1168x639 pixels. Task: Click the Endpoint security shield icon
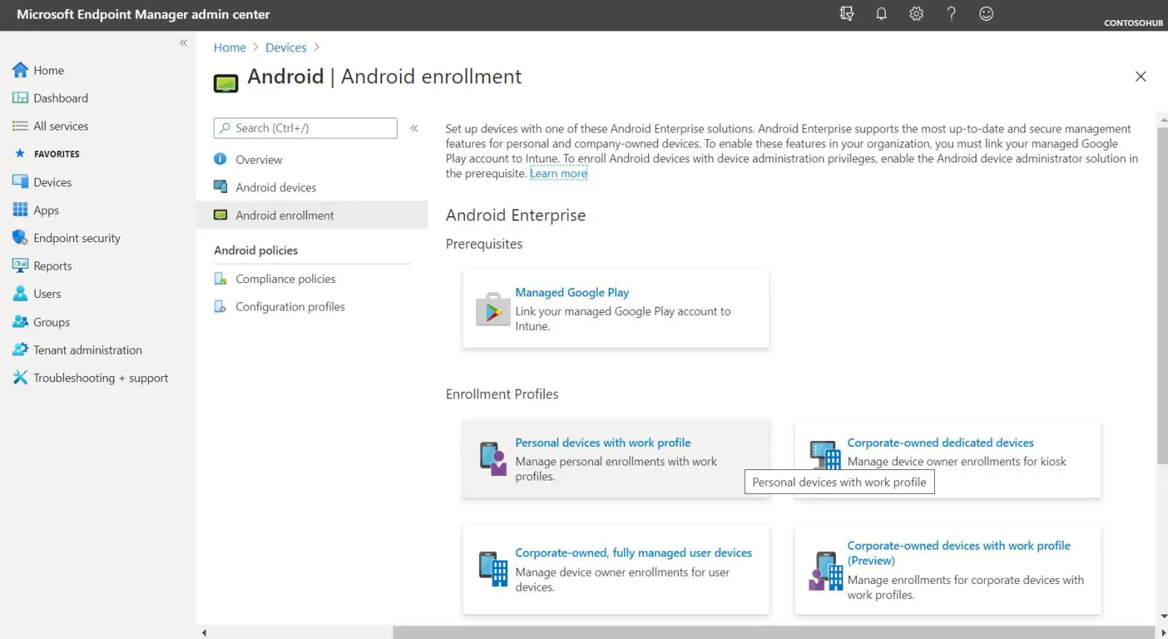[20, 238]
